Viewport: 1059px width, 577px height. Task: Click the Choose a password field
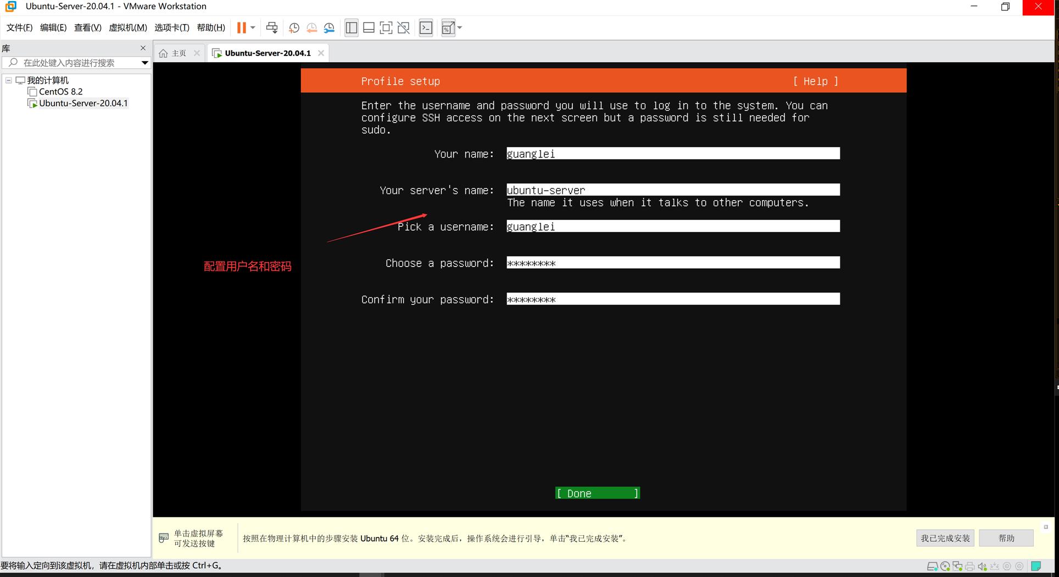point(673,263)
